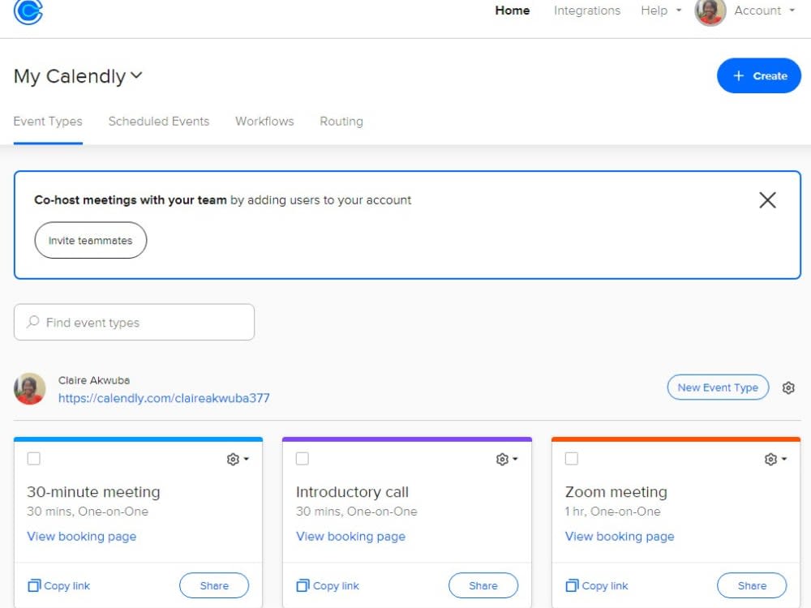Click the account profile photo in header

click(x=710, y=11)
